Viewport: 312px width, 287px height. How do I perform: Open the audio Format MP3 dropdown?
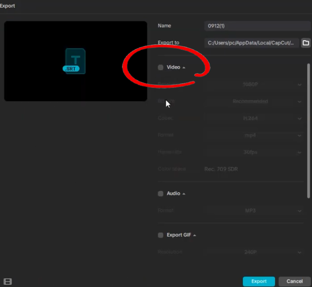(x=253, y=210)
